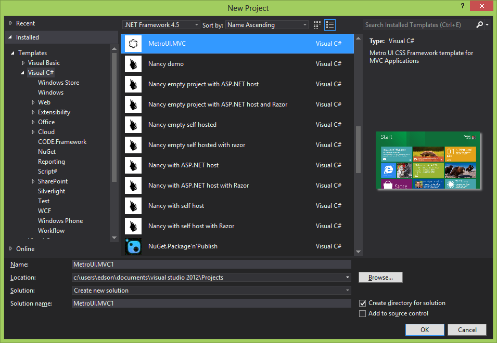Image resolution: width=497 pixels, height=343 pixels.
Task: Collapse the Templates tree node
Action: click(12, 53)
